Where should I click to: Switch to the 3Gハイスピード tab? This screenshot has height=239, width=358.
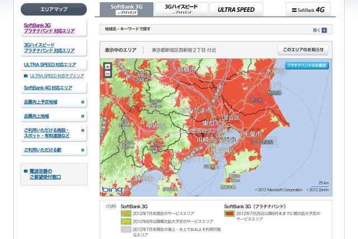coord(181,10)
